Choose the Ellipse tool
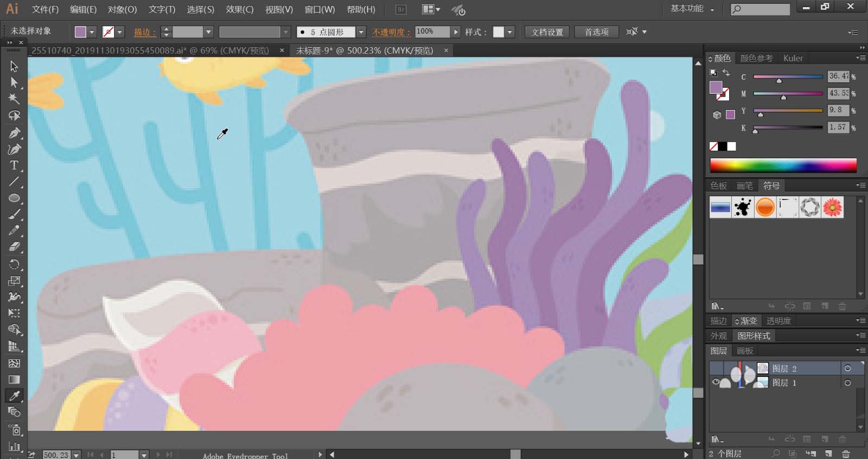The image size is (868, 459). (x=14, y=198)
